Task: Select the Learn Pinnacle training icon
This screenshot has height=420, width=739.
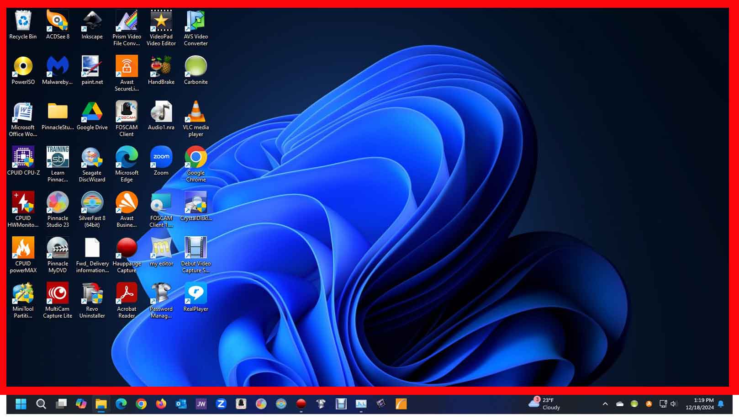Action: tap(58, 164)
